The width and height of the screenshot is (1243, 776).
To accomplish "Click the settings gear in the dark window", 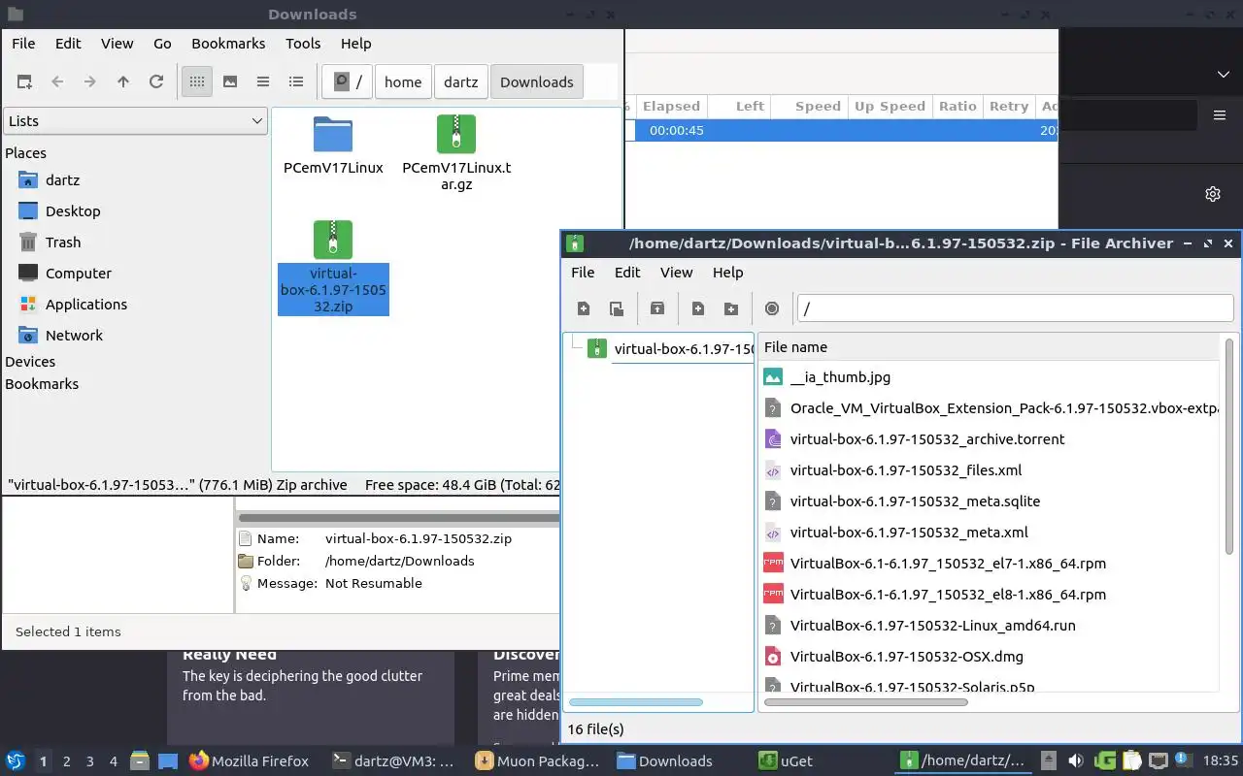I will (1213, 194).
